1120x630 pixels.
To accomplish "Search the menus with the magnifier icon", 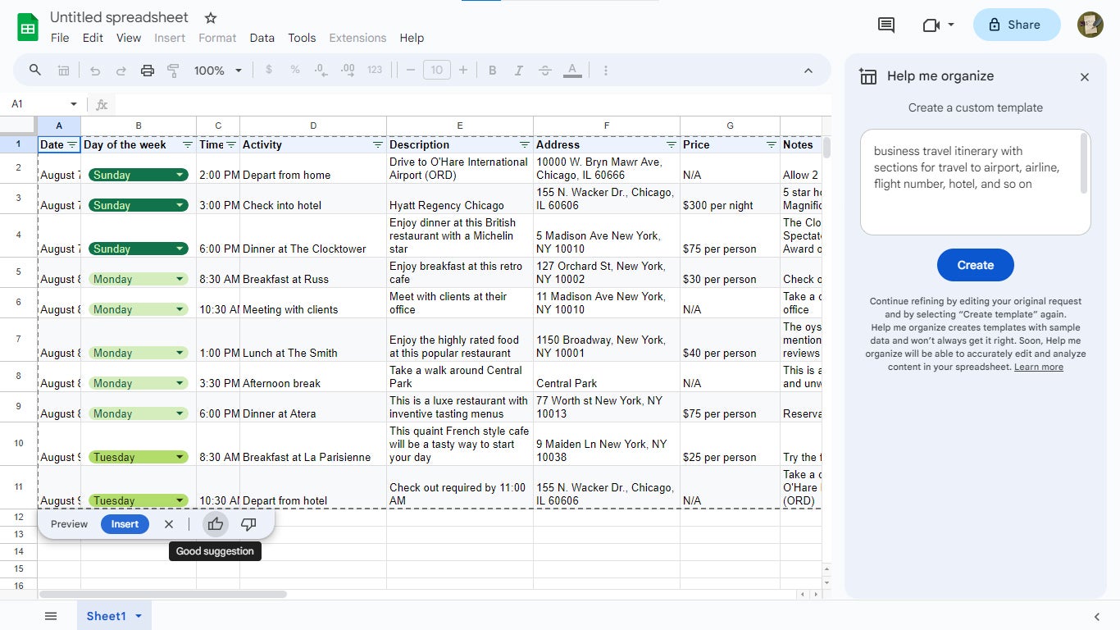I will click(35, 71).
